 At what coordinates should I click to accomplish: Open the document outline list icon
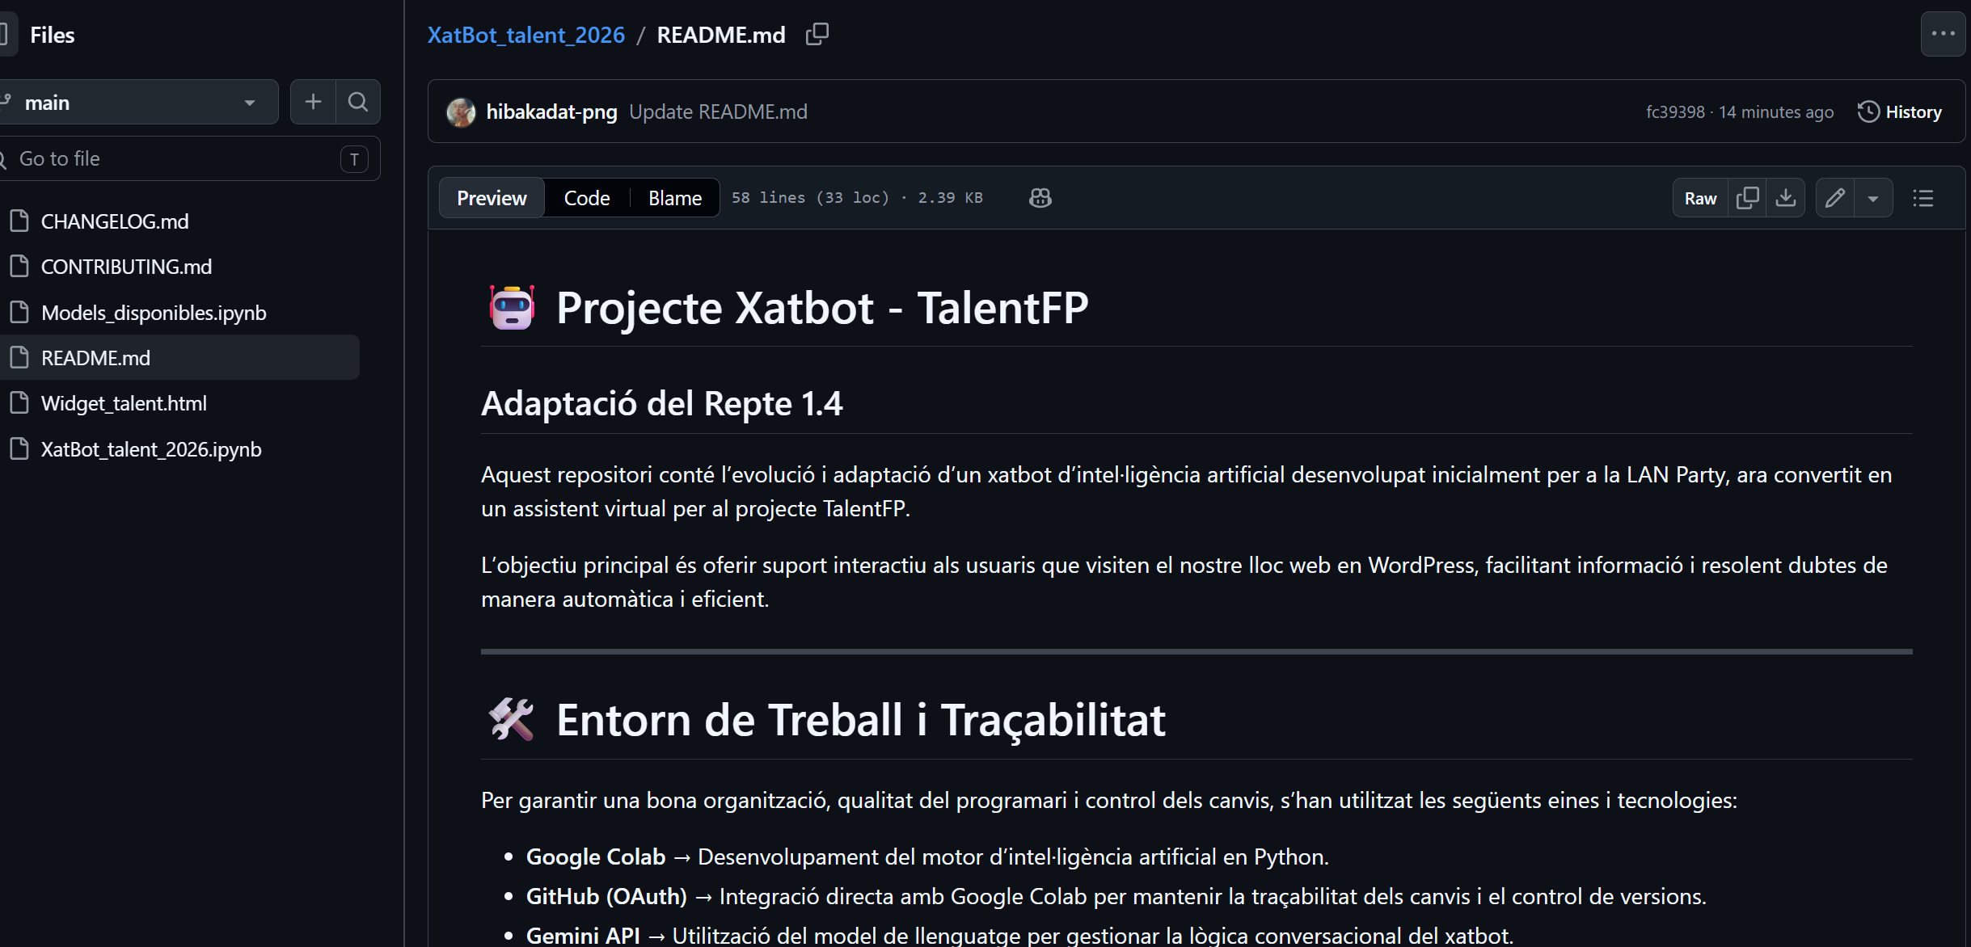pyautogui.click(x=1923, y=198)
